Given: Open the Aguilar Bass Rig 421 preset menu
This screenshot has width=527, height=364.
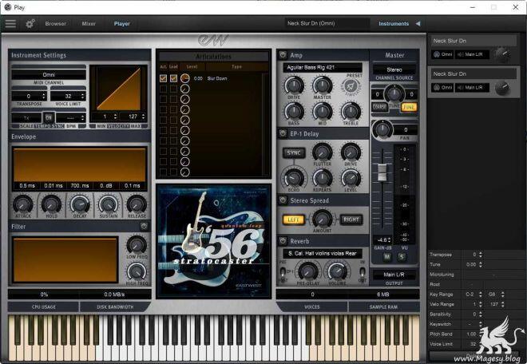Looking at the screenshot, I should (x=323, y=67).
